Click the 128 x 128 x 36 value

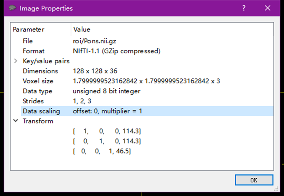95,71
